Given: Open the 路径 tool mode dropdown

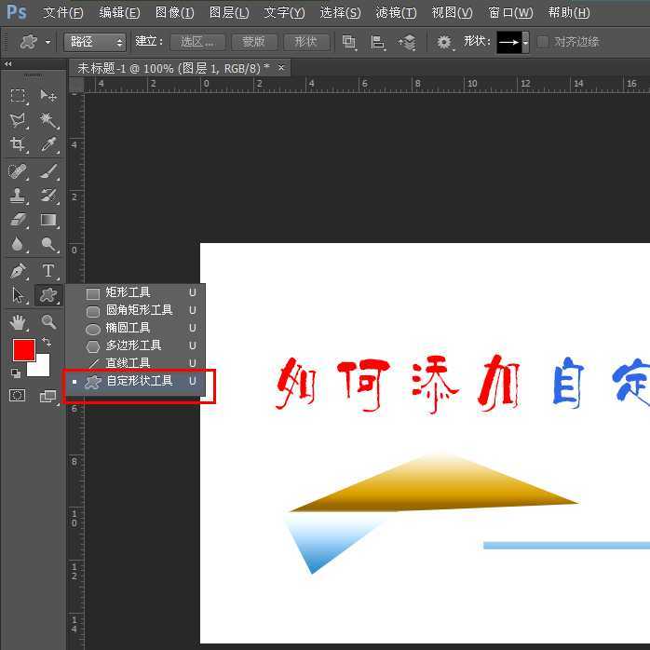Looking at the screenshot, I should point(94,42).
